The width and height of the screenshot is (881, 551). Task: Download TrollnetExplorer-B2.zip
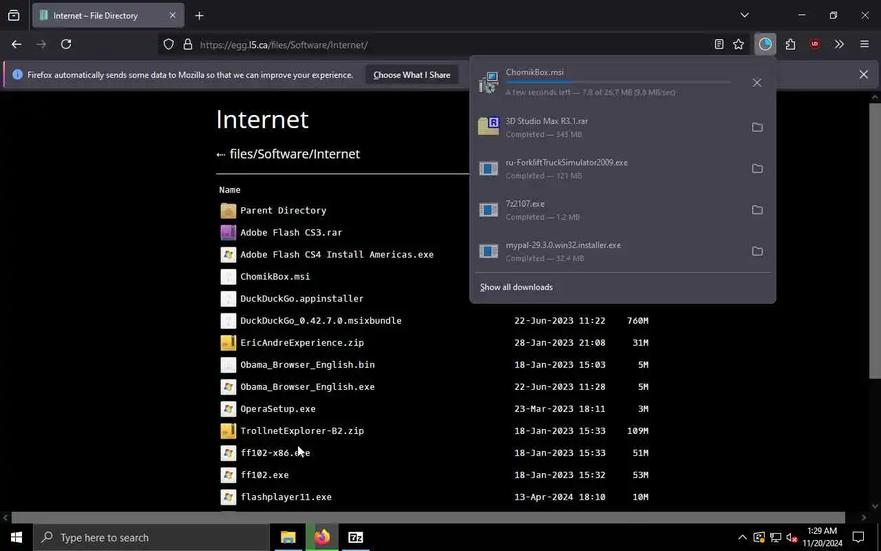pyautogui.click(x=301, y=430)
